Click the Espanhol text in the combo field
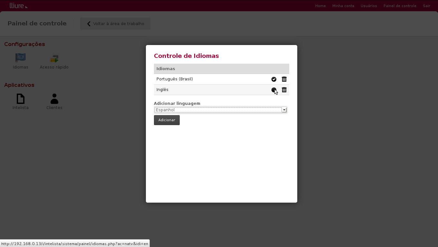The height and width of the screenshot is (247, 438). point(165,110)
